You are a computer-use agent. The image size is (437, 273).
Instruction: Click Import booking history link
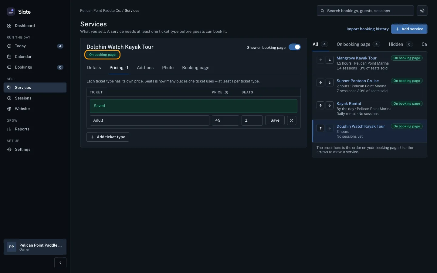coord(368,29)
